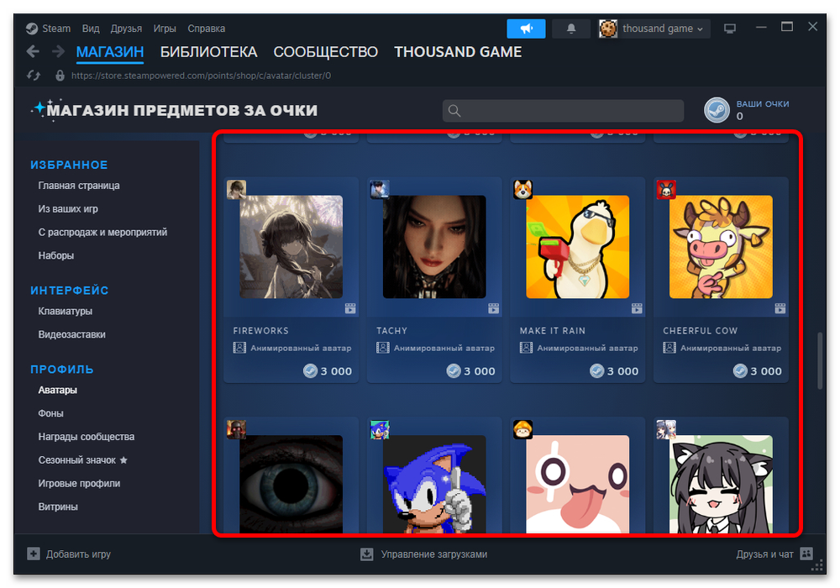
Task: Open the announcements megaphone button
Action: [526, 29]
